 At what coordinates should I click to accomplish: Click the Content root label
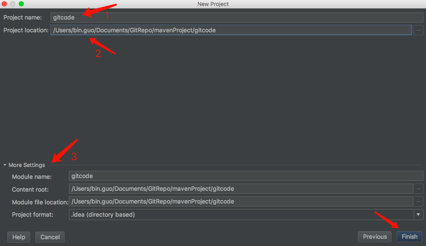click(x=30, y=189)
